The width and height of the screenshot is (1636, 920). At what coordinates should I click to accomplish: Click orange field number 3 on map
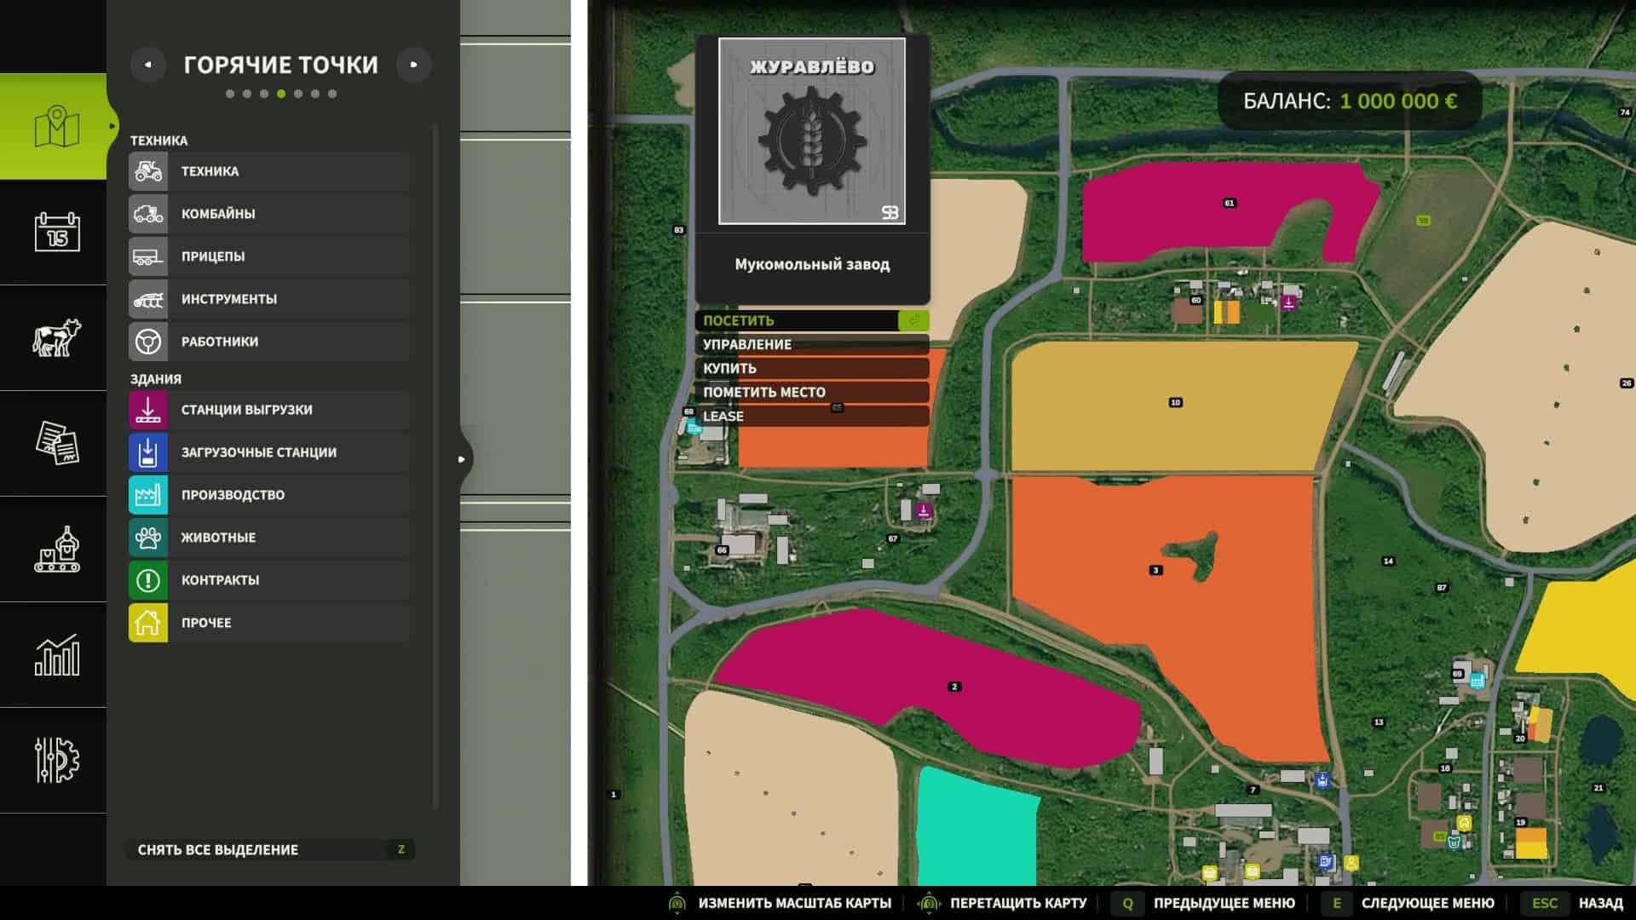1156,570
